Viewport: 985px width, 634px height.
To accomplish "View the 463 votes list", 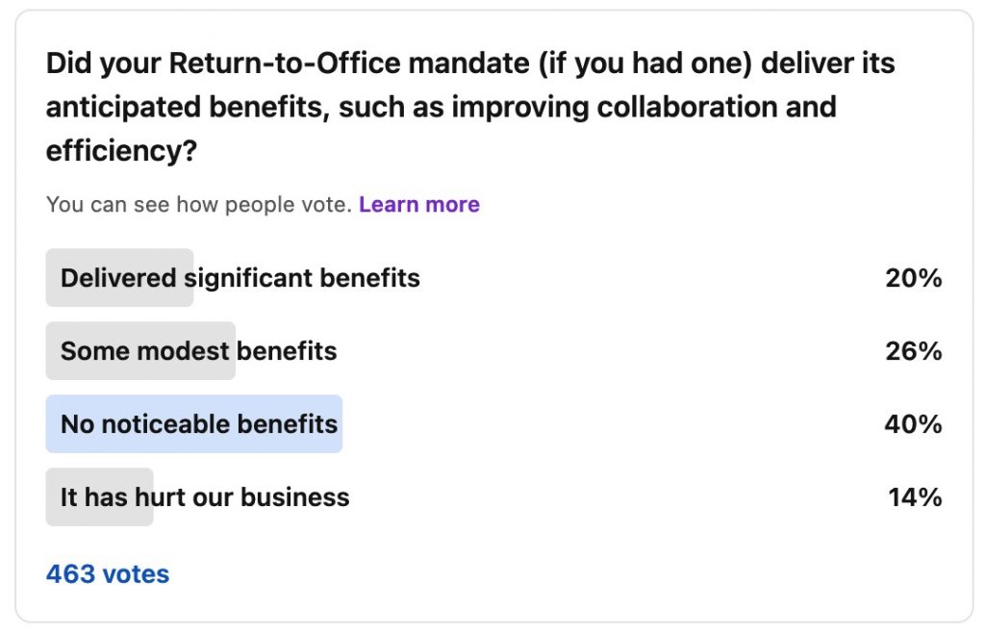I will [108, 573].
